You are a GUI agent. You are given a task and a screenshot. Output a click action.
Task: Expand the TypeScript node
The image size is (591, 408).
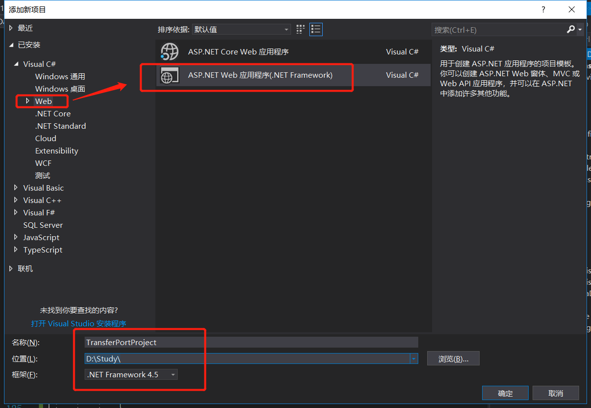point(15,250)
